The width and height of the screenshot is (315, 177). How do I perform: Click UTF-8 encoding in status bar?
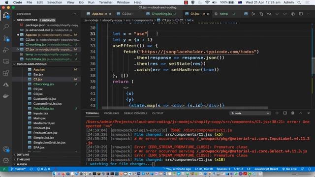(239, 169)
